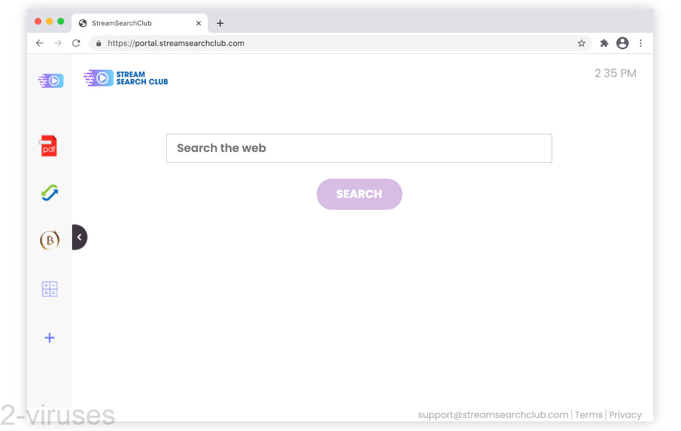Click the padlock icon in the address bar
The image size is (681, 431).
click(98, 43)
